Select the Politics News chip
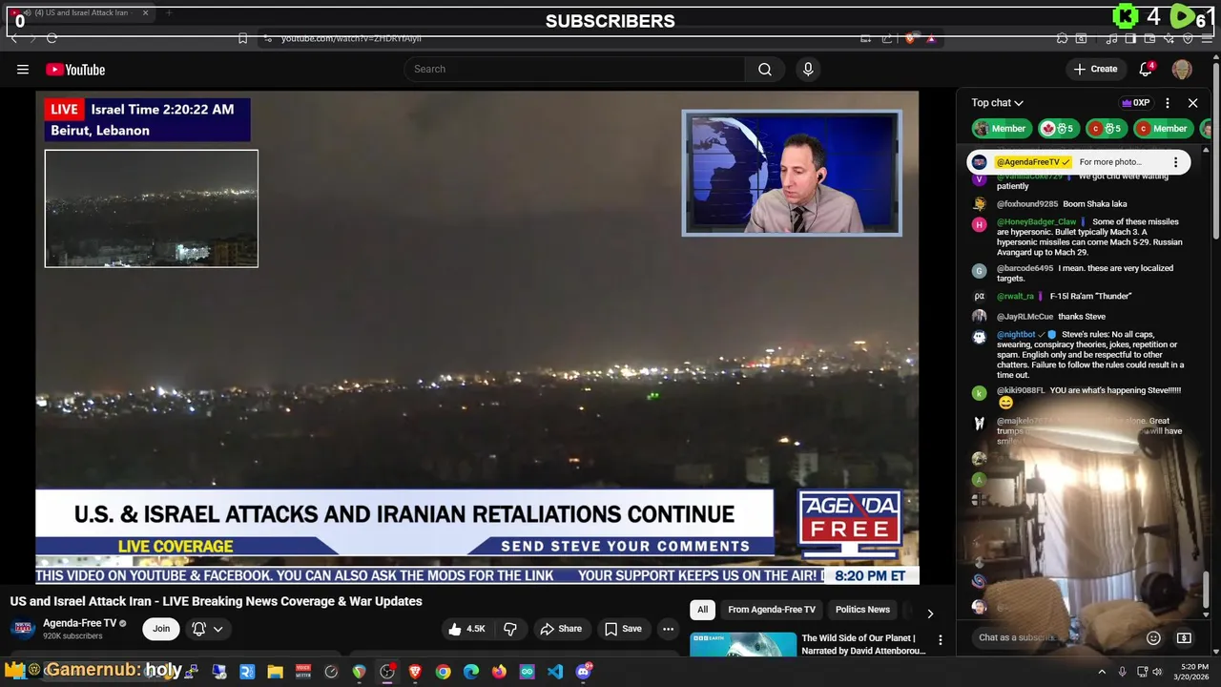The height and width of the screenshot is (687, 1221). click(862, 610)
